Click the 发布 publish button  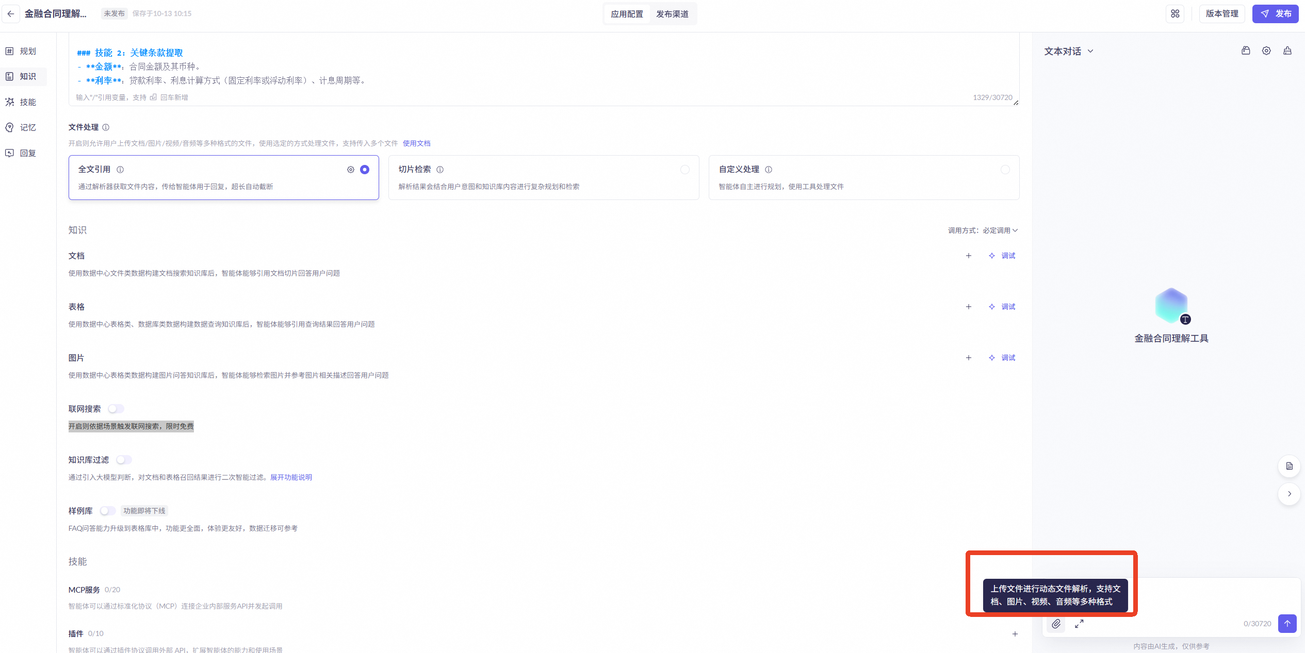(1275, 14)
